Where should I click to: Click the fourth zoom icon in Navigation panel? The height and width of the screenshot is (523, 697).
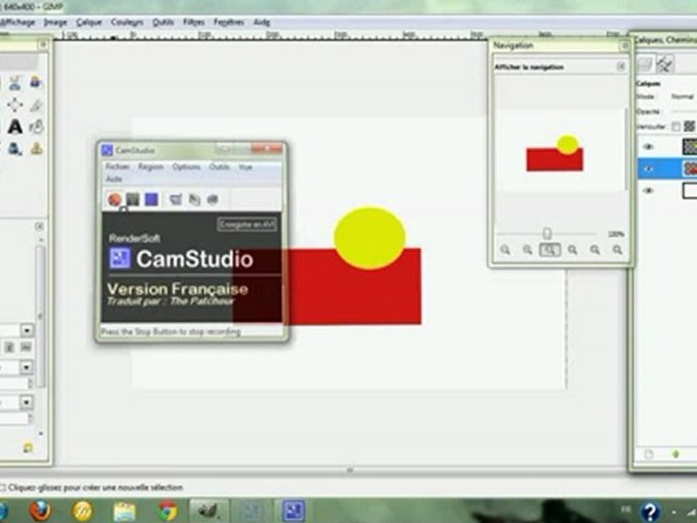[573, 250]
